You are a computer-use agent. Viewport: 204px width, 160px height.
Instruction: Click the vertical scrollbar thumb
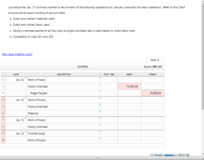(203, 56)
